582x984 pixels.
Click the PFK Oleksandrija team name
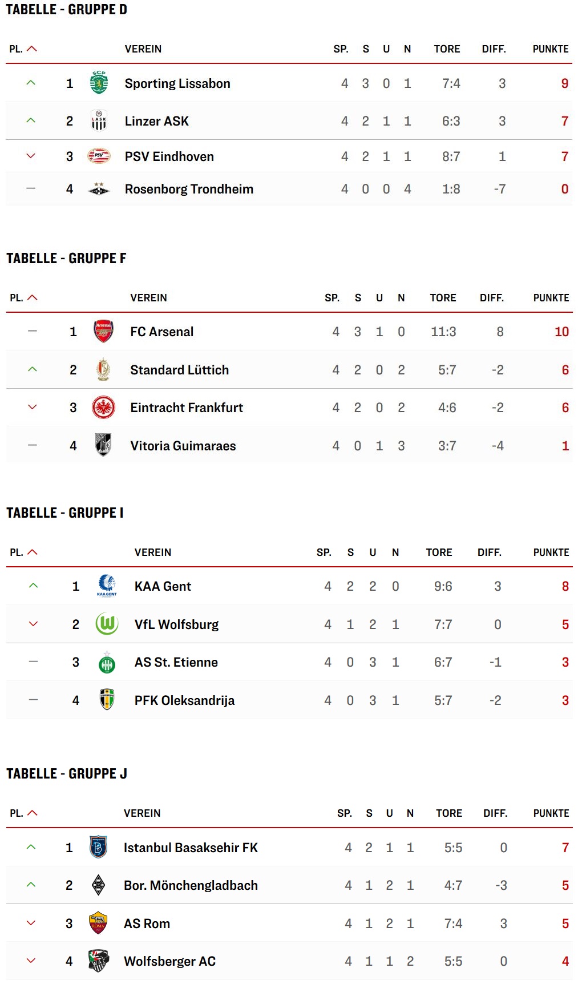coord(184,700)
